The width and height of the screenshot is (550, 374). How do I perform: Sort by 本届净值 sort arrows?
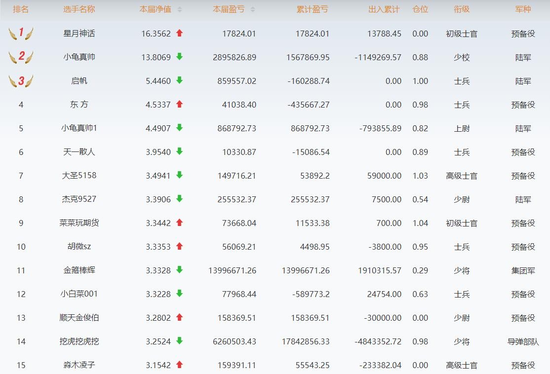pyautogui.click(x=180, y=9)
